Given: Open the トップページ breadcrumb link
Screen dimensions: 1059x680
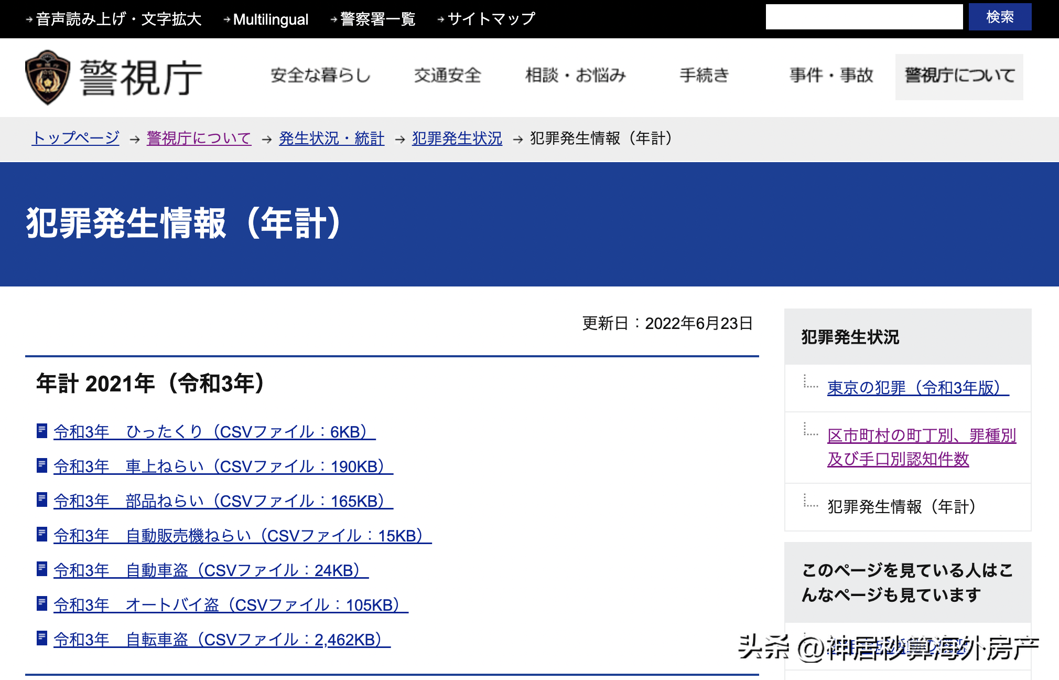Looking at the screenshot, I should coord(75,139).
